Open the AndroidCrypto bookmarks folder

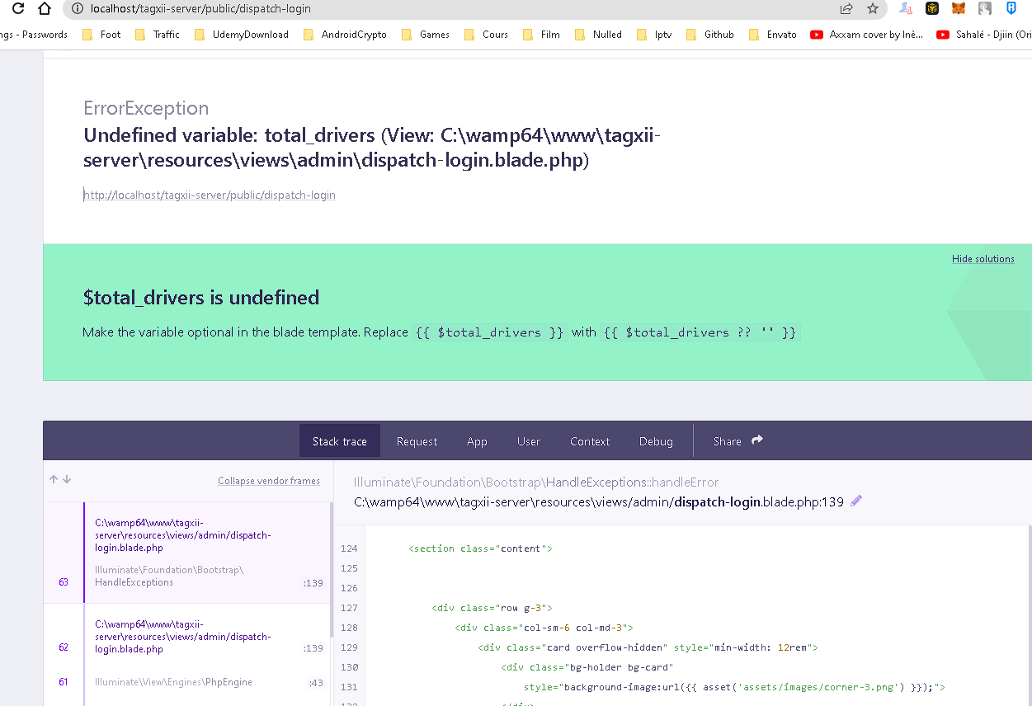pyautogui.click(x=344, y=35)
